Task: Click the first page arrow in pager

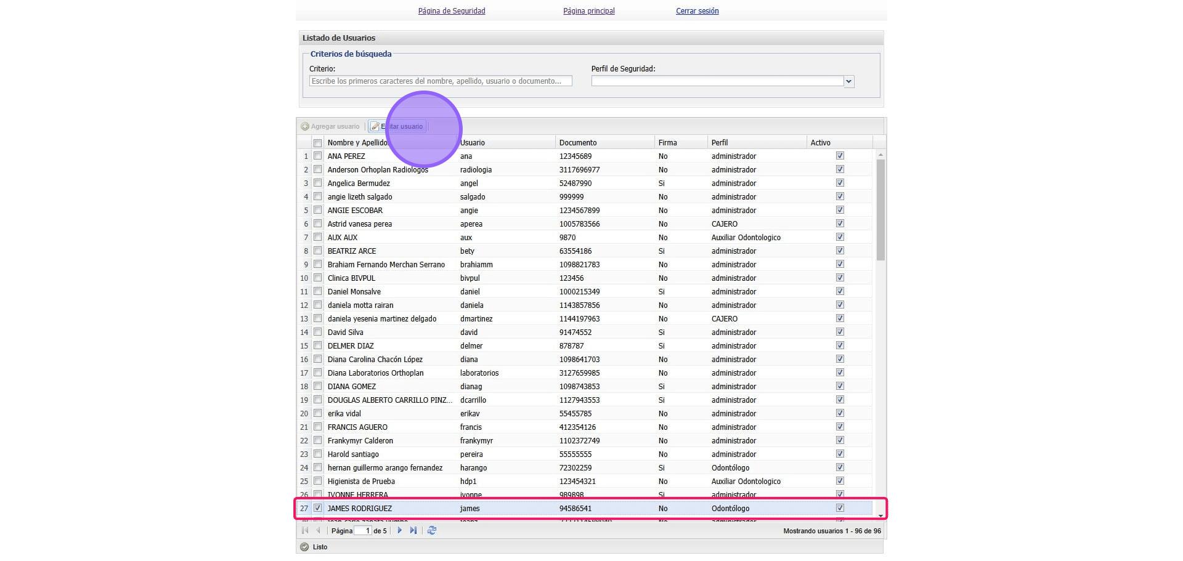Action: [x=305, y=530]
